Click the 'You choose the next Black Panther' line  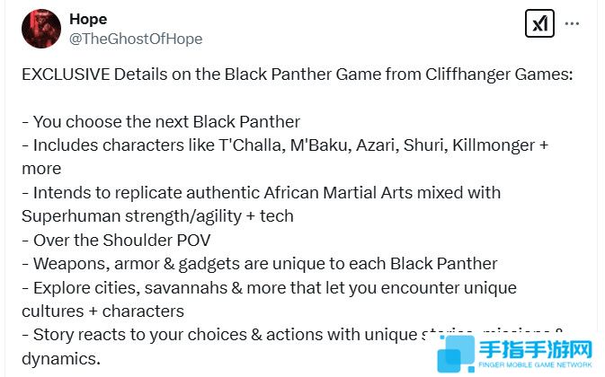point(161,122)
